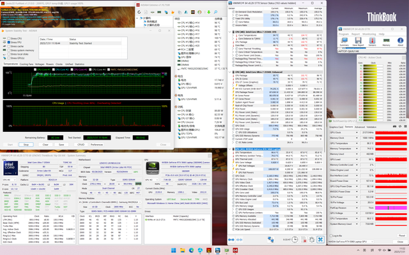This screenshot has height=255, width=409.
Task: Open Memory icon in HWiNFO toolbar
Action: [x=386, y=41]
